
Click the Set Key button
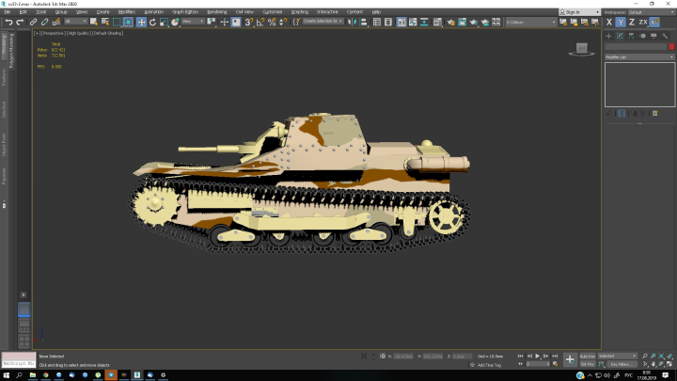(587, 364)
